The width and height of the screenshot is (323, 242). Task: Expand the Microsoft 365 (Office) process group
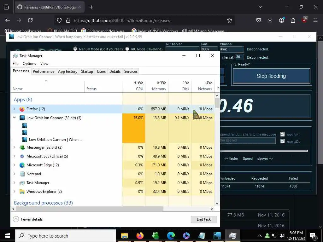click(x=14, y=156)
